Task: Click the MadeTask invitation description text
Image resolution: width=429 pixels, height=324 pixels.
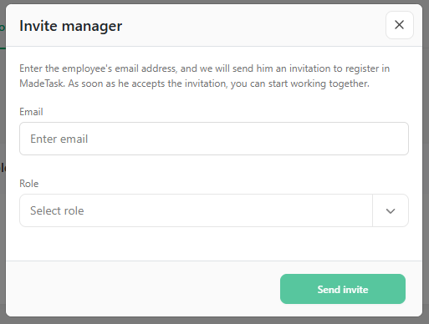Action: tap(204, 76)
